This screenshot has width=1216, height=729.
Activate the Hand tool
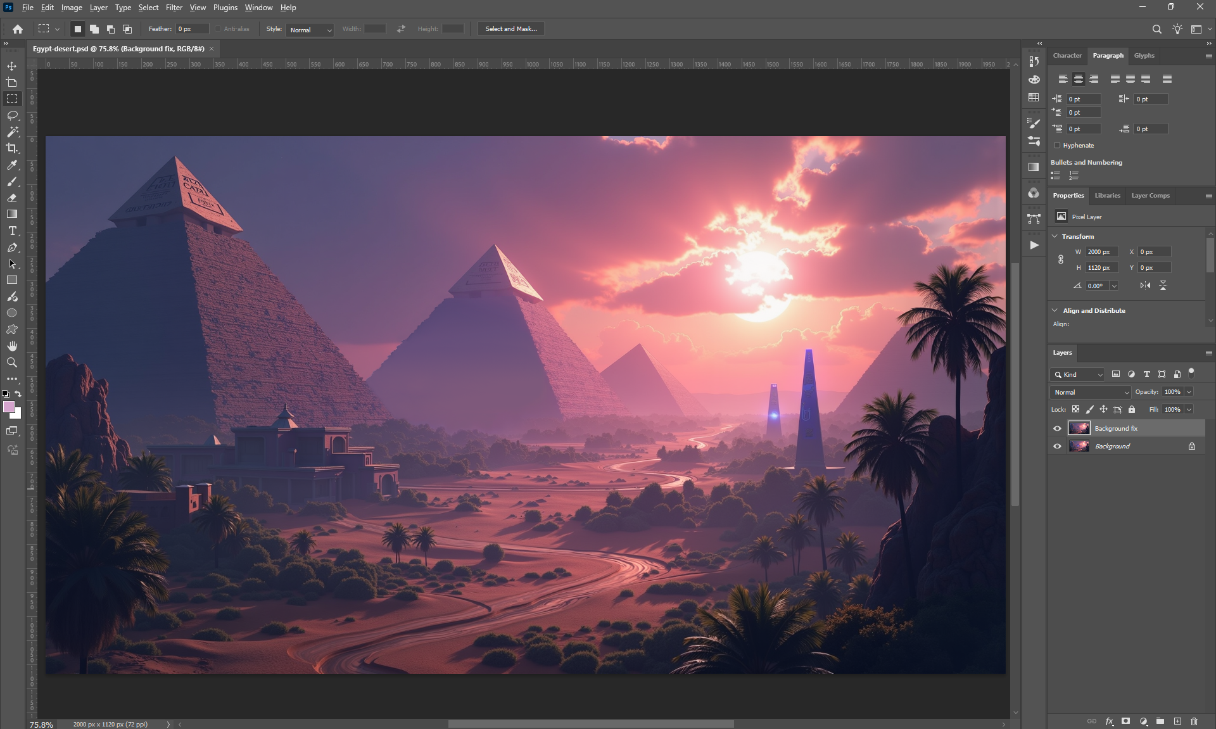(x=12, y=346)
